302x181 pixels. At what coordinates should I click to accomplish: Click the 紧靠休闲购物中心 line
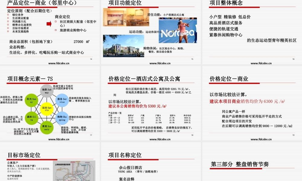(226, 35)
